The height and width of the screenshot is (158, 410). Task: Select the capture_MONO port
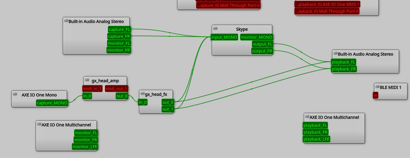(x=52, y=103)
